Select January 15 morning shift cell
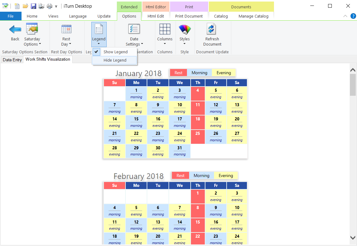 136,122
